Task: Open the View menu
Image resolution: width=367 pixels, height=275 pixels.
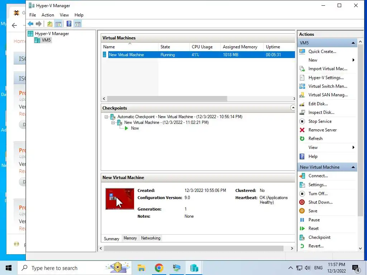Action: tap(64, 15)
